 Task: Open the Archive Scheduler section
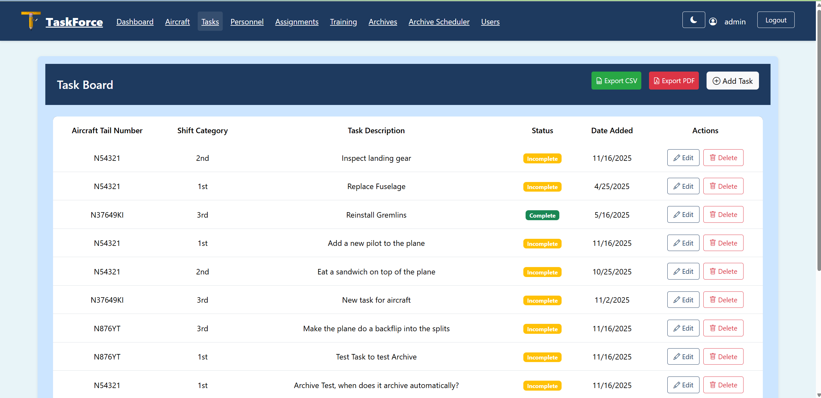coord(439,22)
